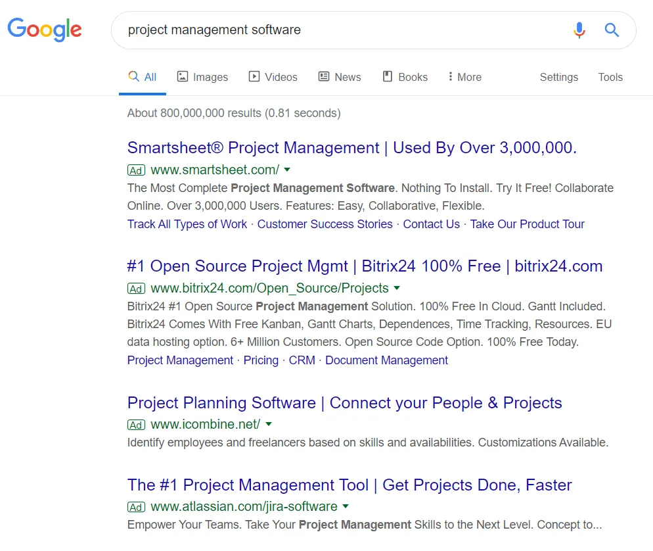The width and height of the screenshot is (653, 551).
Task: Click the About 800,000,000 results text
Action: tap(234, 113)
